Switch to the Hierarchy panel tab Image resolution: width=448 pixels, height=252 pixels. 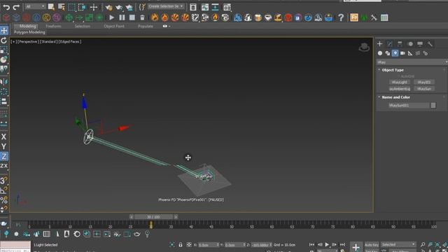pyautogui.click(x=400, y=43)
